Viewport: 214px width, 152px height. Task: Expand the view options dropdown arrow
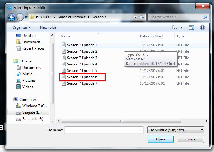click(182, 27)
